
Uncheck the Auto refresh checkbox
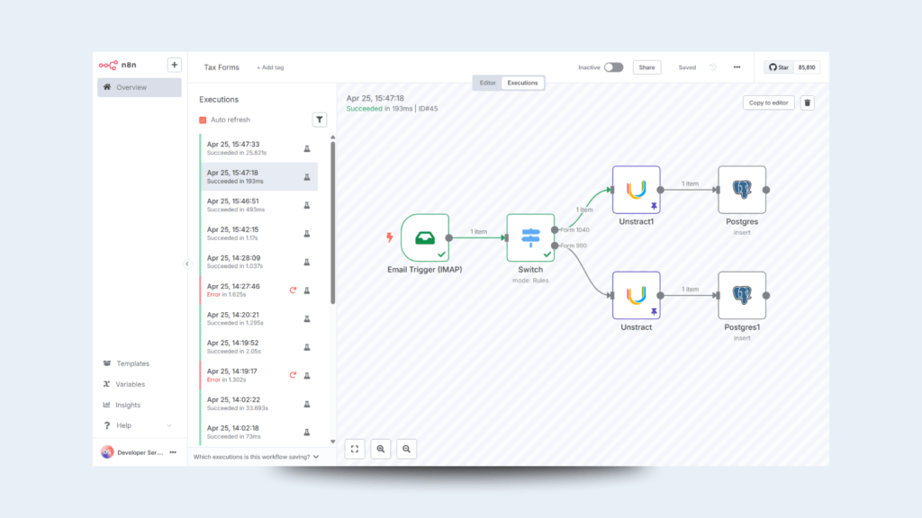point(203,120)
